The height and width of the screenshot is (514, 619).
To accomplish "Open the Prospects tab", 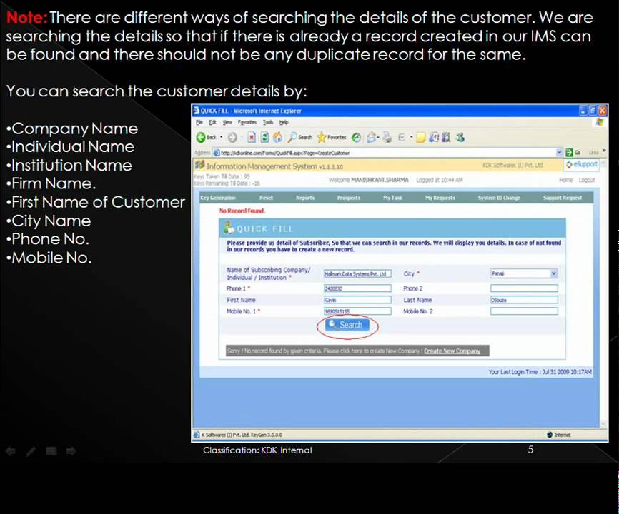I will pyautogui.click(x=349, y=198).
